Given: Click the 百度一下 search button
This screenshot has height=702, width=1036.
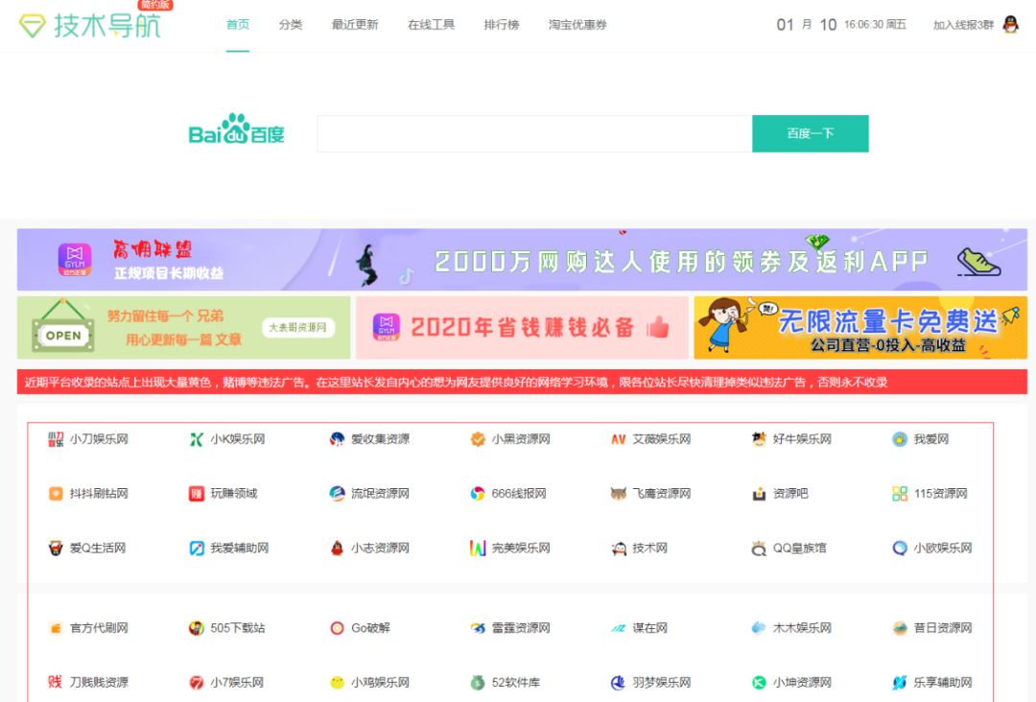Looking at the screenshot, I should pyautogui.click(x=811, y=133).
